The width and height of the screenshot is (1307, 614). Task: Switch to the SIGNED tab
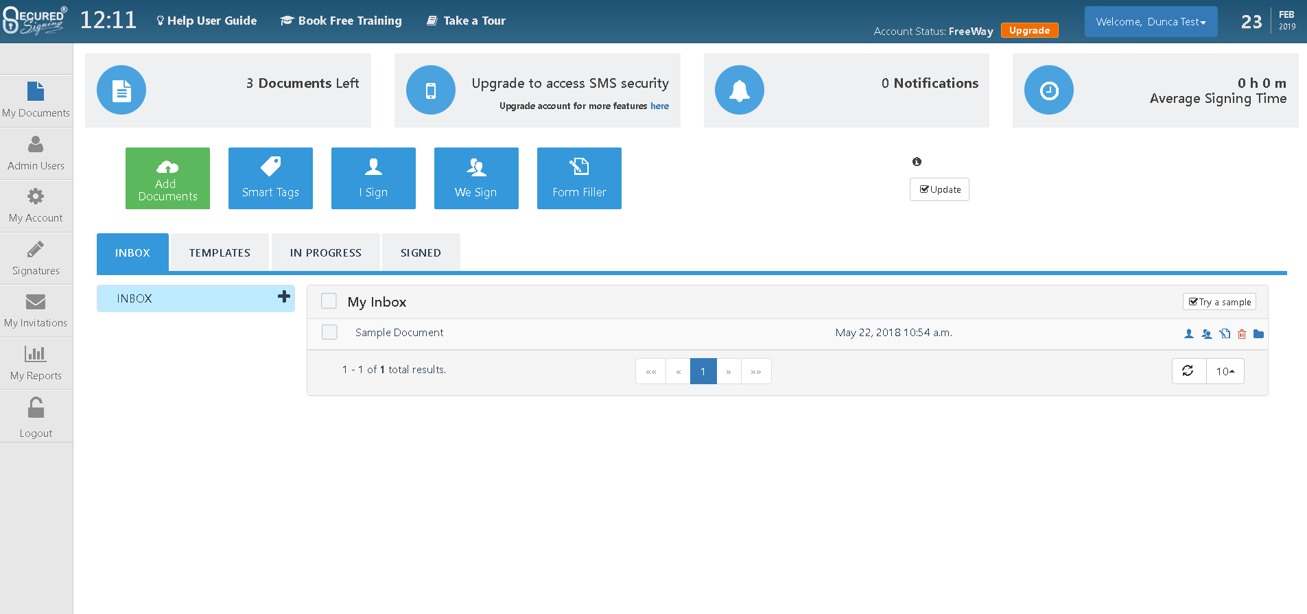pyautogui.click(x=421, y=252)
